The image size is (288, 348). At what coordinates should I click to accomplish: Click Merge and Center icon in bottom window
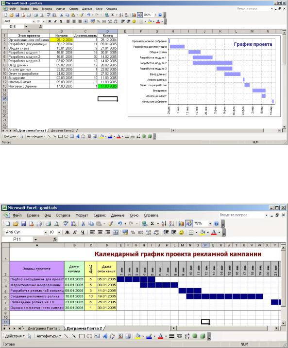tap(116, 232)
